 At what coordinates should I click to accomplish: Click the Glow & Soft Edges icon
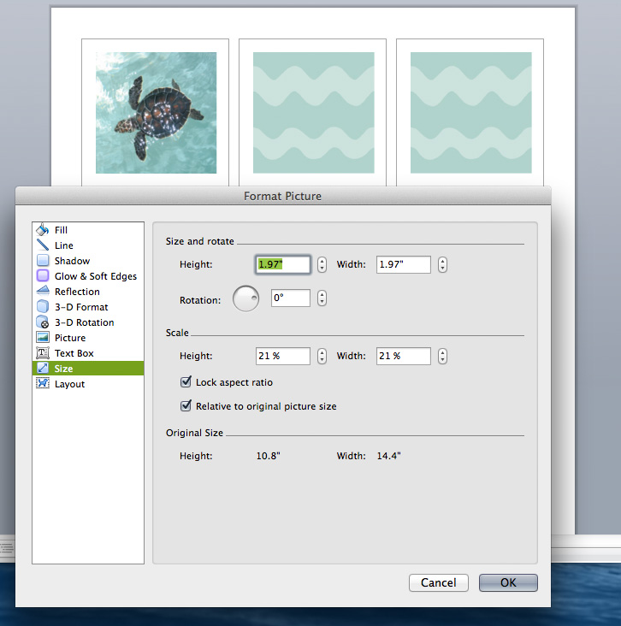[x=42, y=276]
